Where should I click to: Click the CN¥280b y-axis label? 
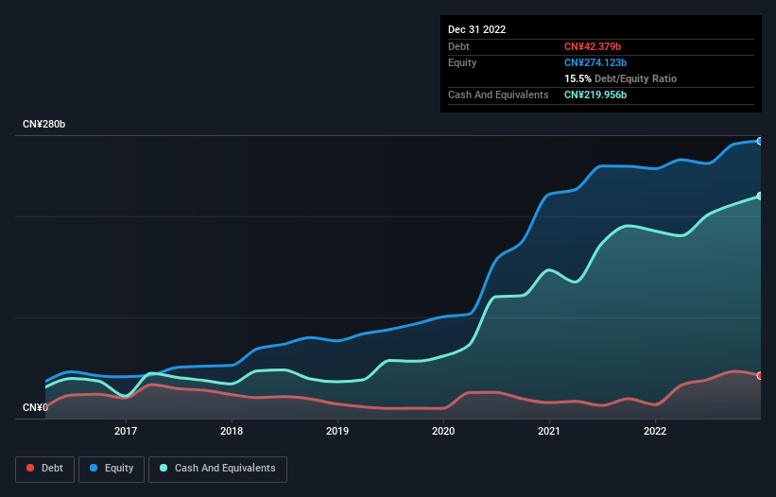click(44, 124)
